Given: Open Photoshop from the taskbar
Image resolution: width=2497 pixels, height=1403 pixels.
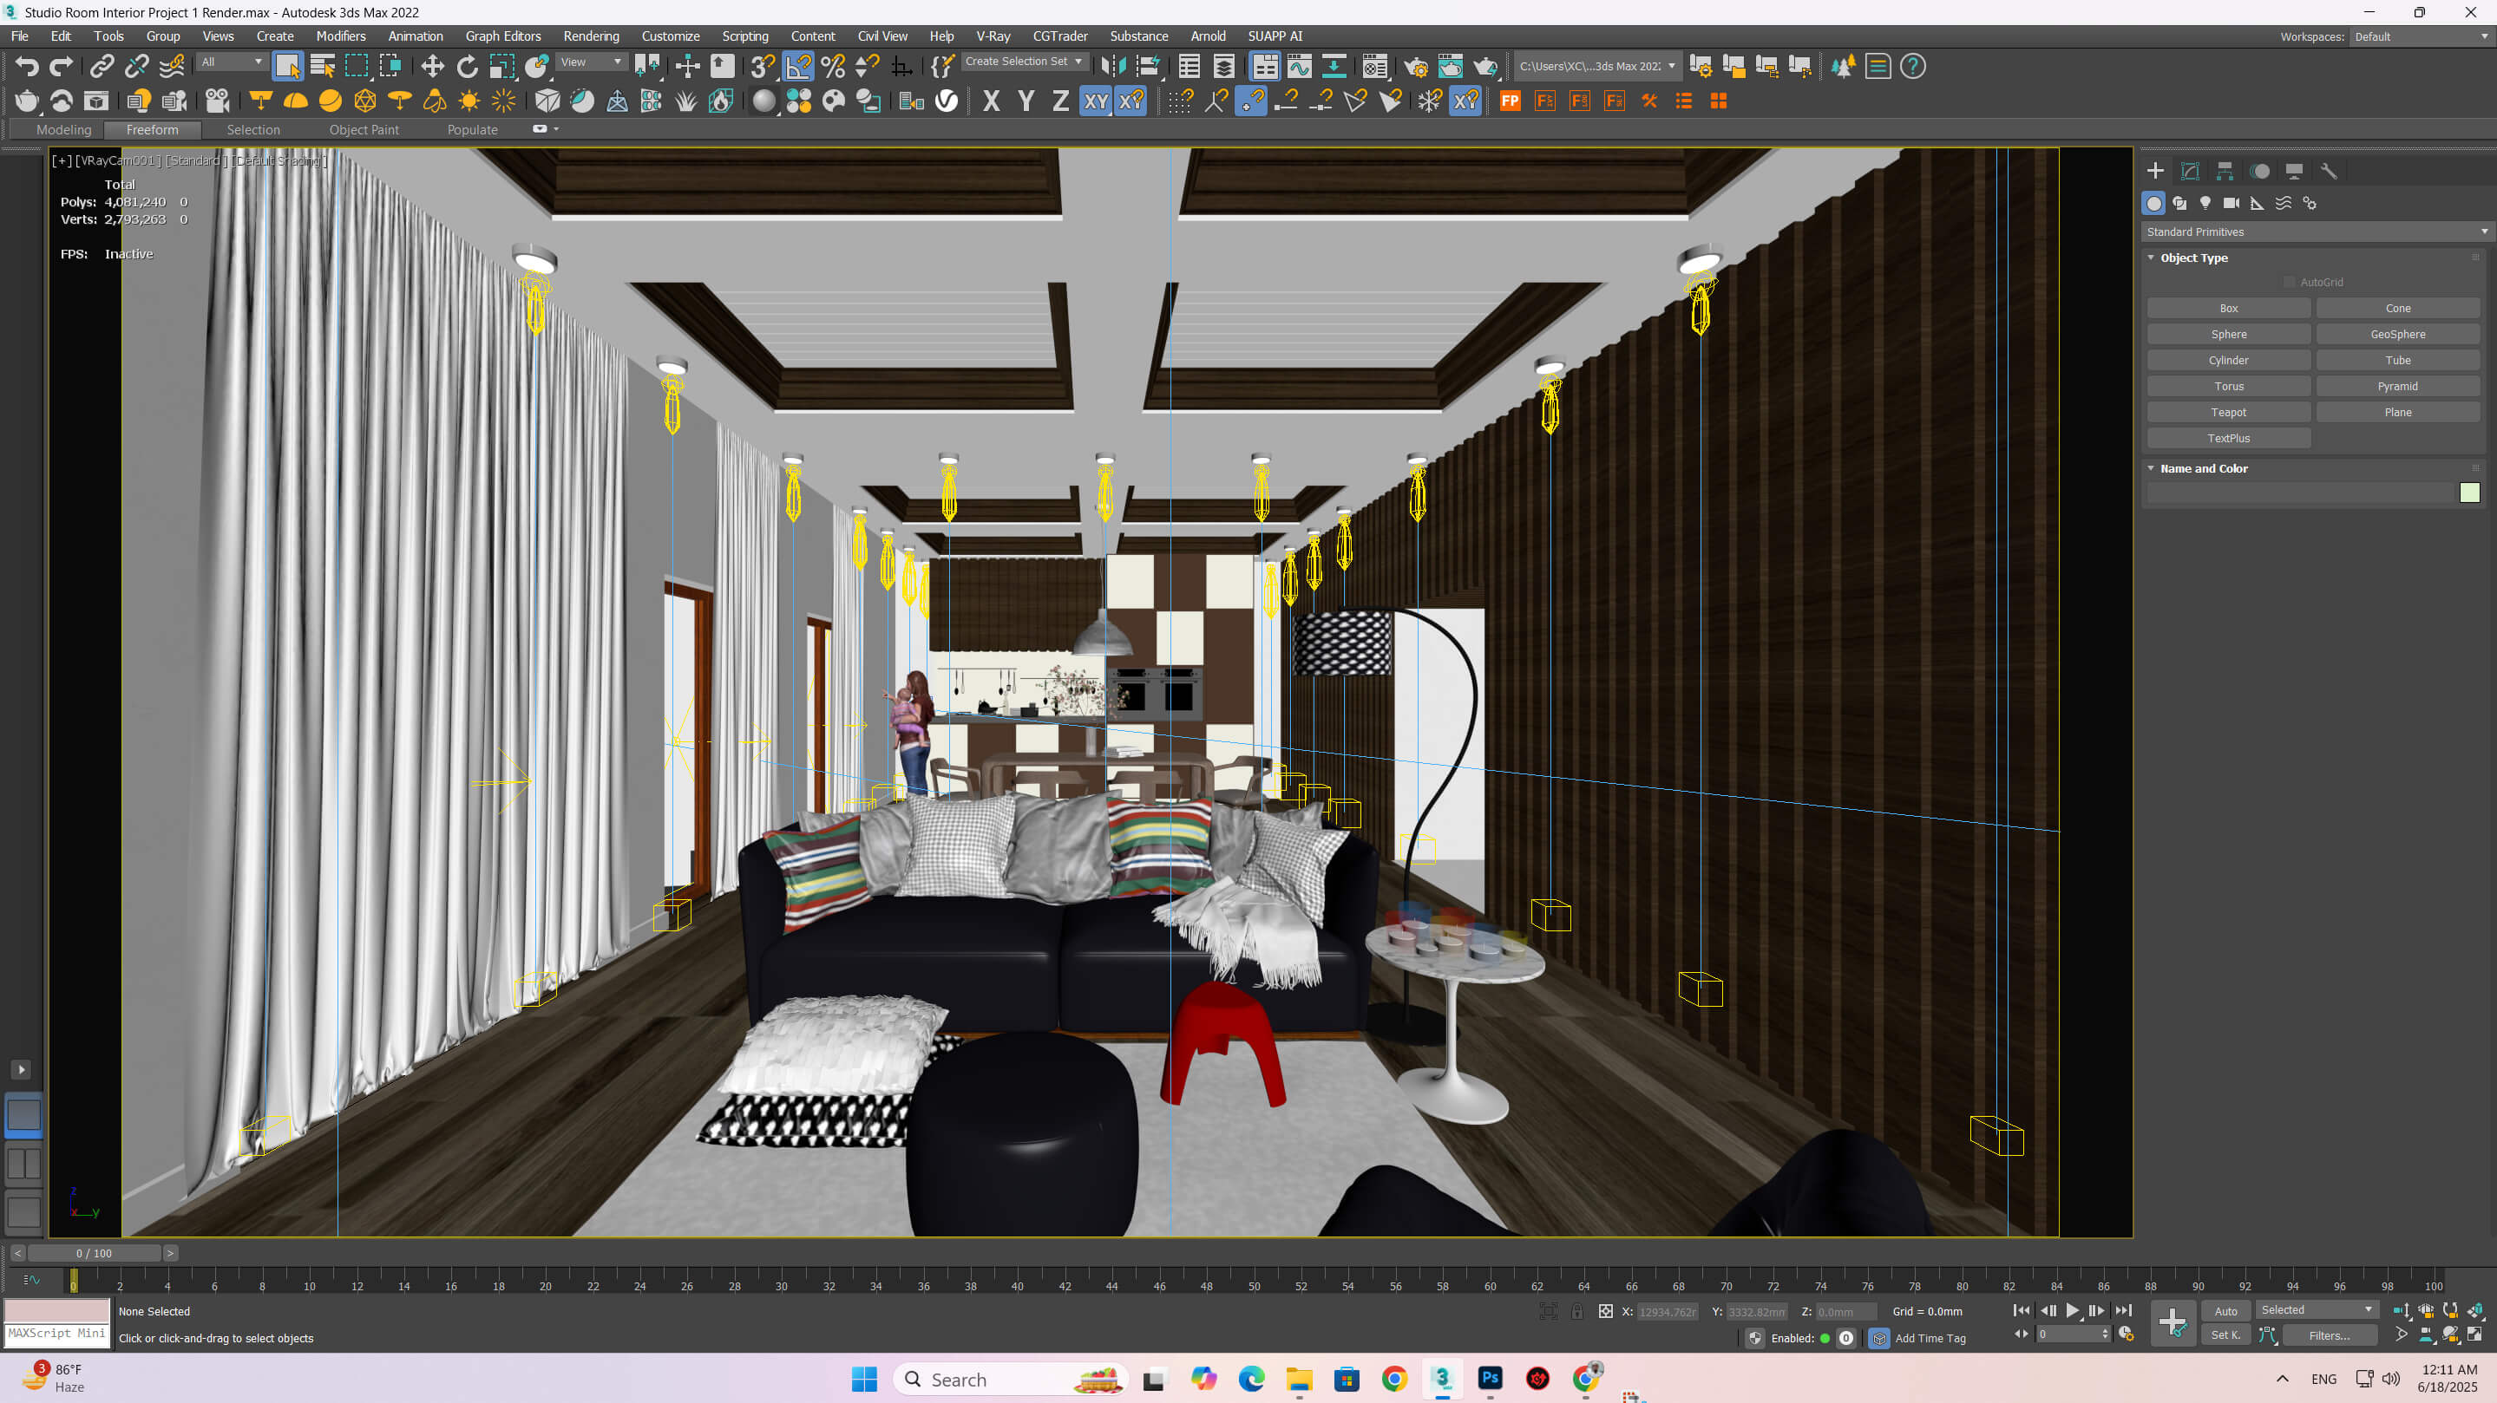Looking at the screenshot, I should click(1490, 1378).
